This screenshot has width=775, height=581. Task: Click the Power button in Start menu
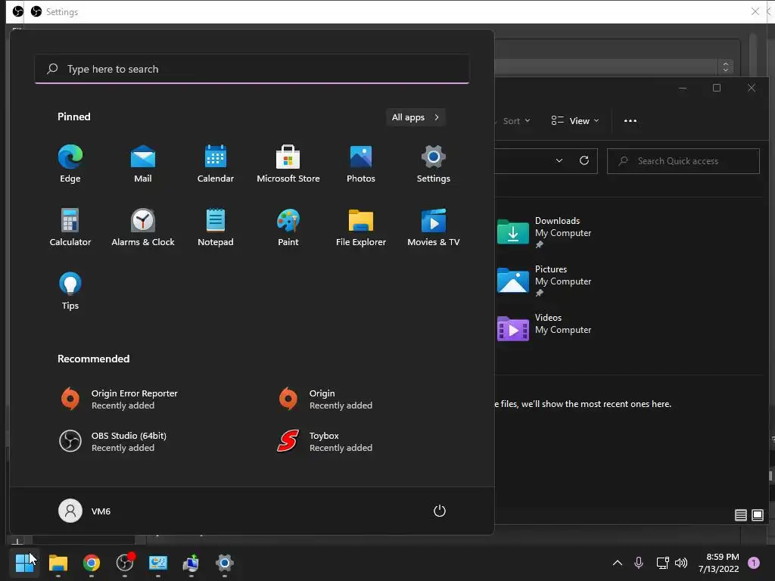(x=440, y=511)
